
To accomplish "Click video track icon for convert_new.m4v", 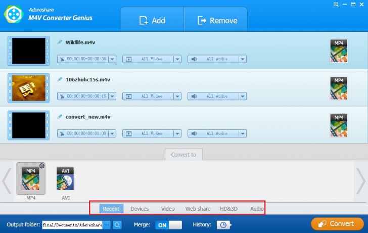I will point(128,133).
